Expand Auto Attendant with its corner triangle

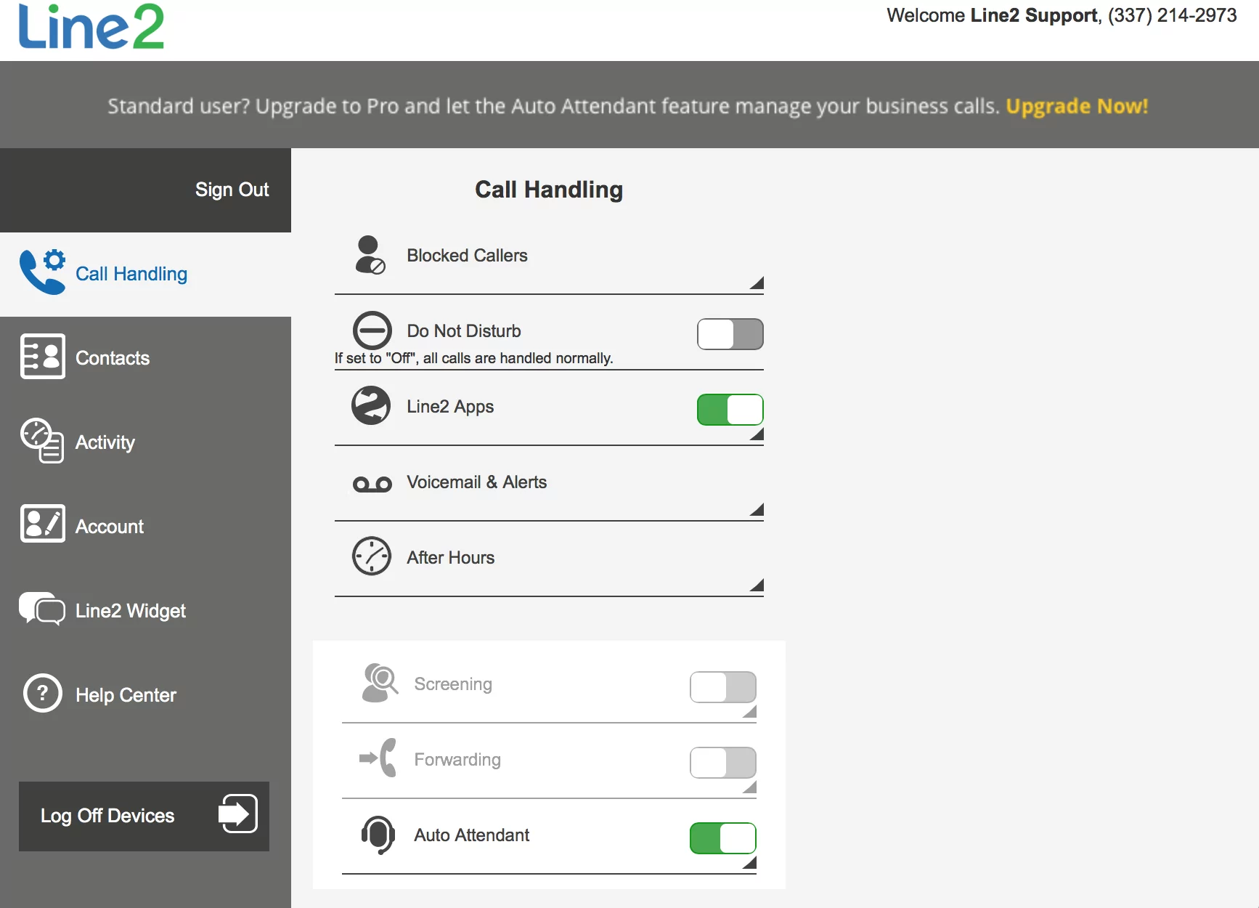(750, 863)
